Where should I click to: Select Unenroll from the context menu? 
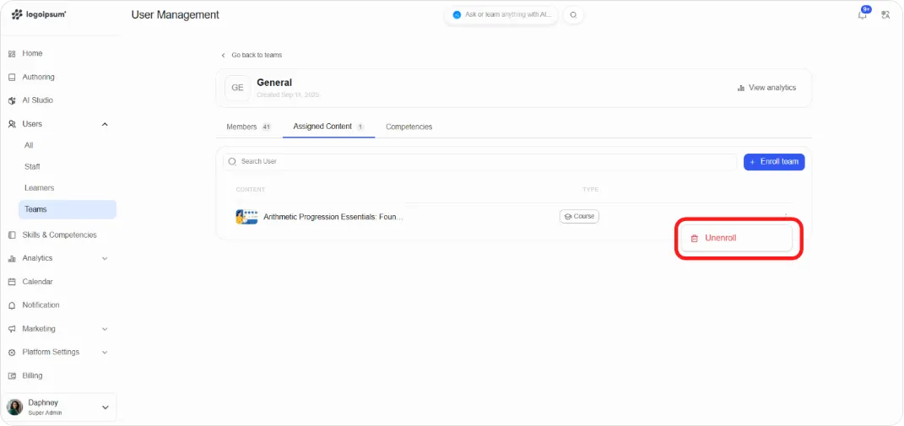click(737, 238)
